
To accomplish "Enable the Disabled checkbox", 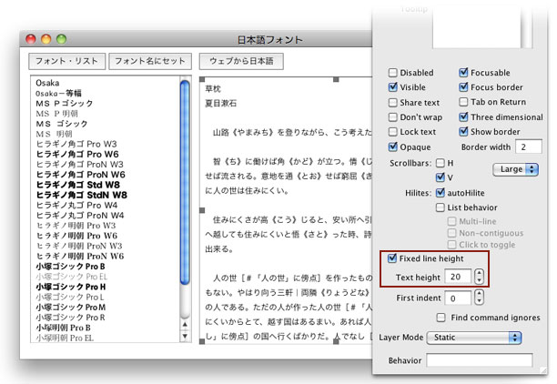I will [392, 73].
